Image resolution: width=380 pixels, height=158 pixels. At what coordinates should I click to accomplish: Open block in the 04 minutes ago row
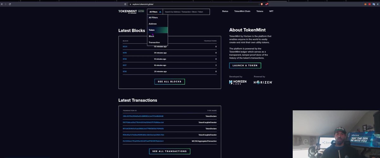click(x=125, y=53)
